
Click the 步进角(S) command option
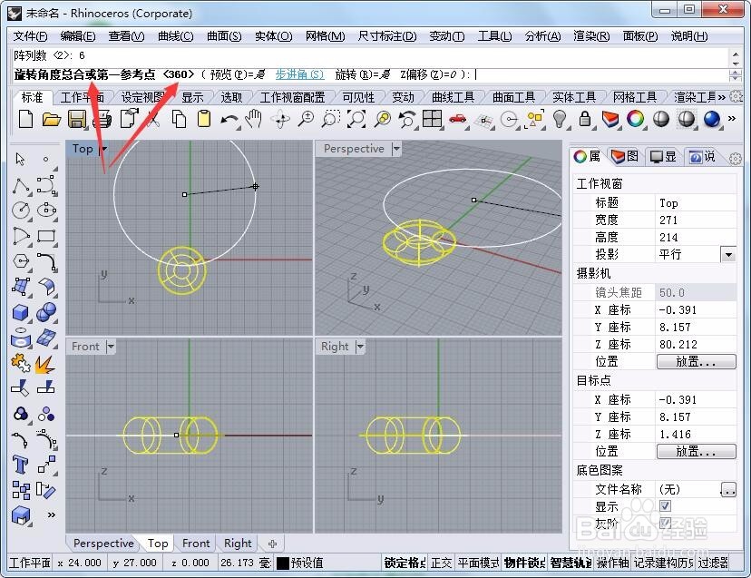tap(300, 74)
